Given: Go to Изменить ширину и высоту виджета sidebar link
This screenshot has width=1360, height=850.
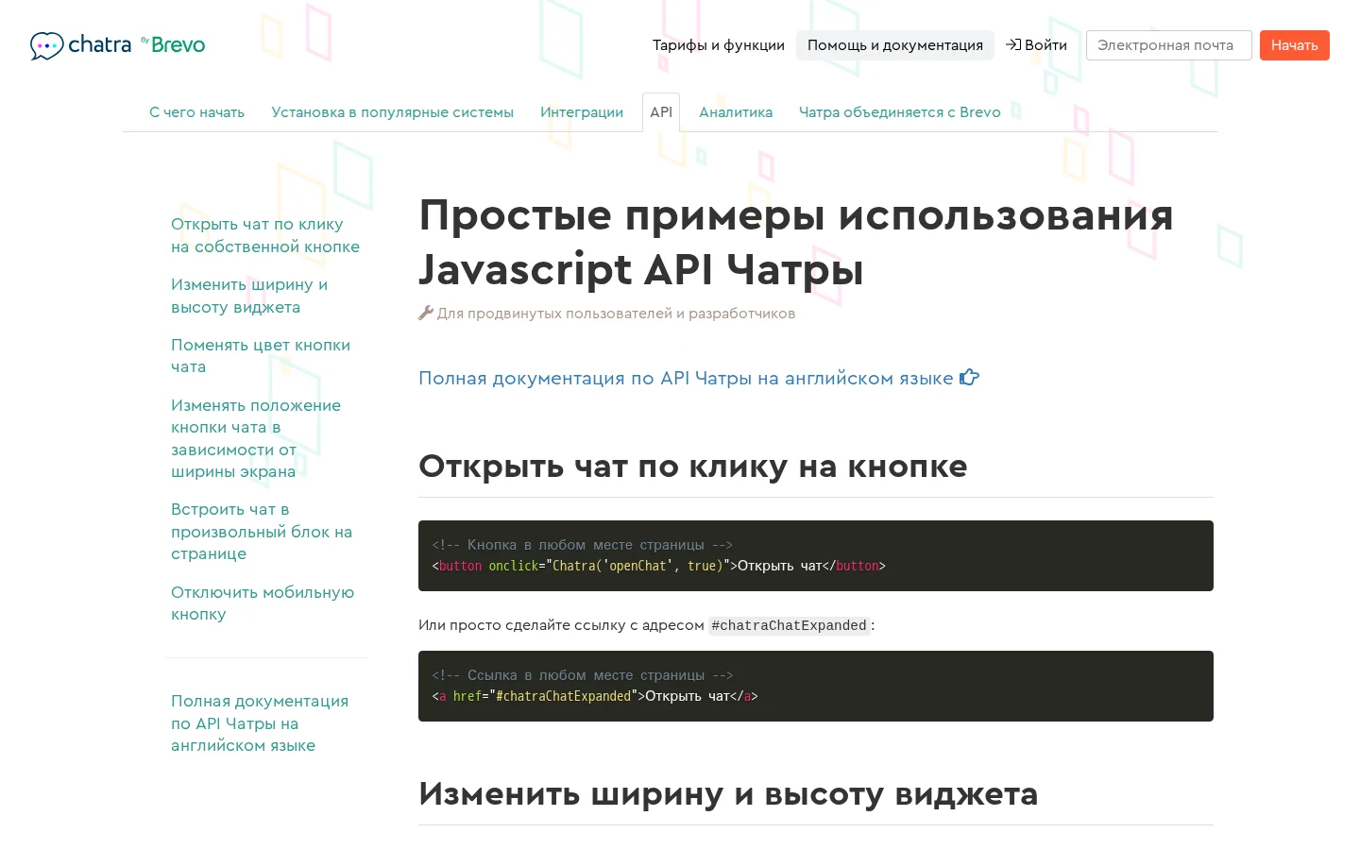Looking at the screenshot, I should pos(249,296).
